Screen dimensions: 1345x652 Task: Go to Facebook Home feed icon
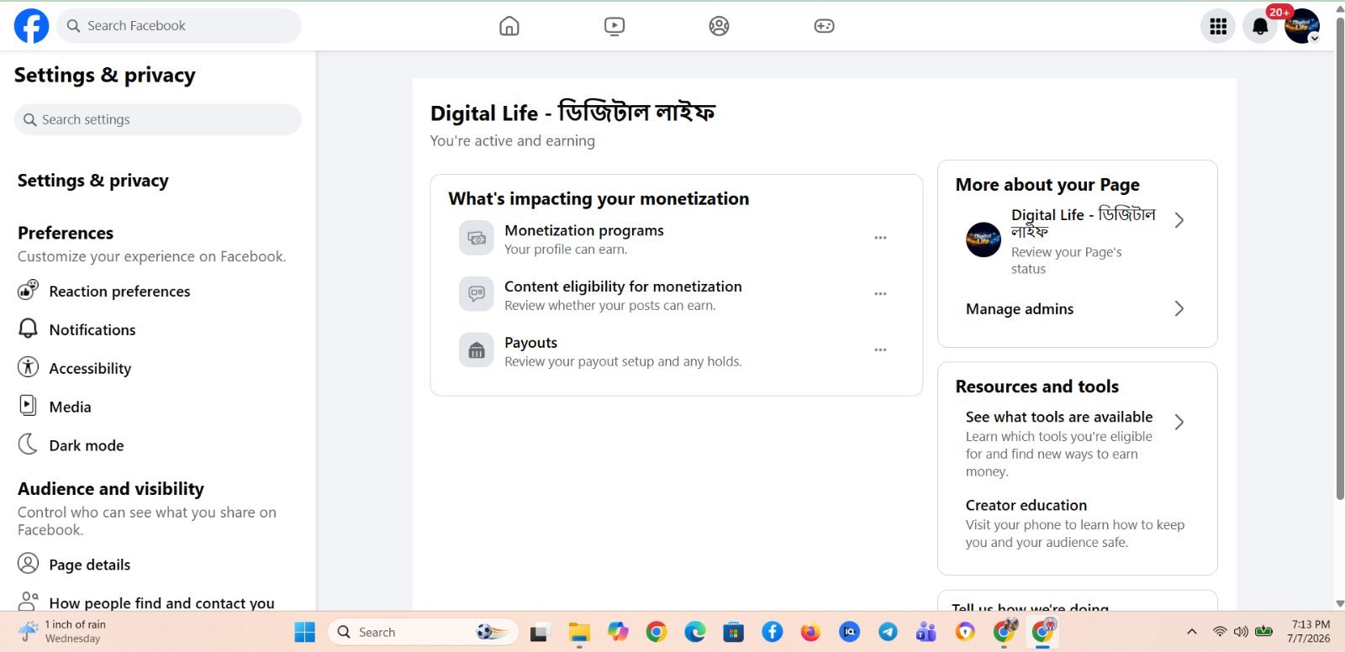(x=509, y=26)
